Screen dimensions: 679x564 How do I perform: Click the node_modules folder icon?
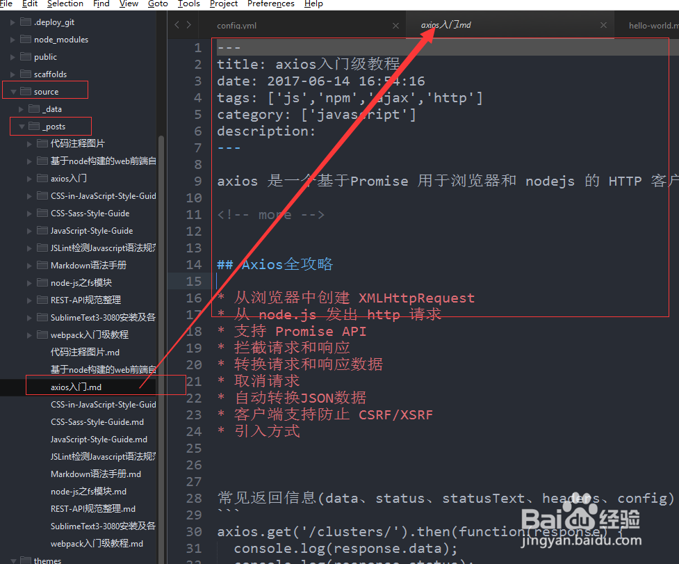(x=26, y=39)
